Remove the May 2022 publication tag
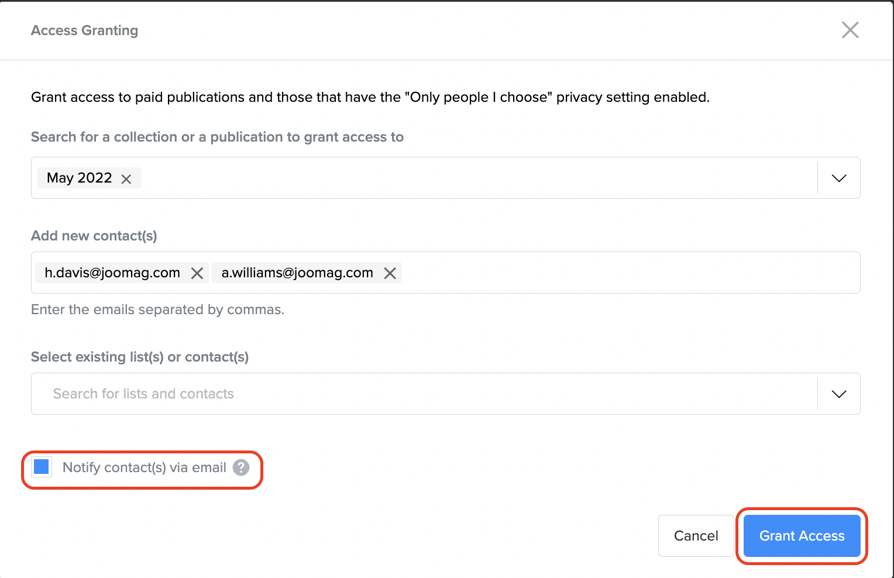The height and width of the screenshot is (578, 894). click(x=126, y=179)
